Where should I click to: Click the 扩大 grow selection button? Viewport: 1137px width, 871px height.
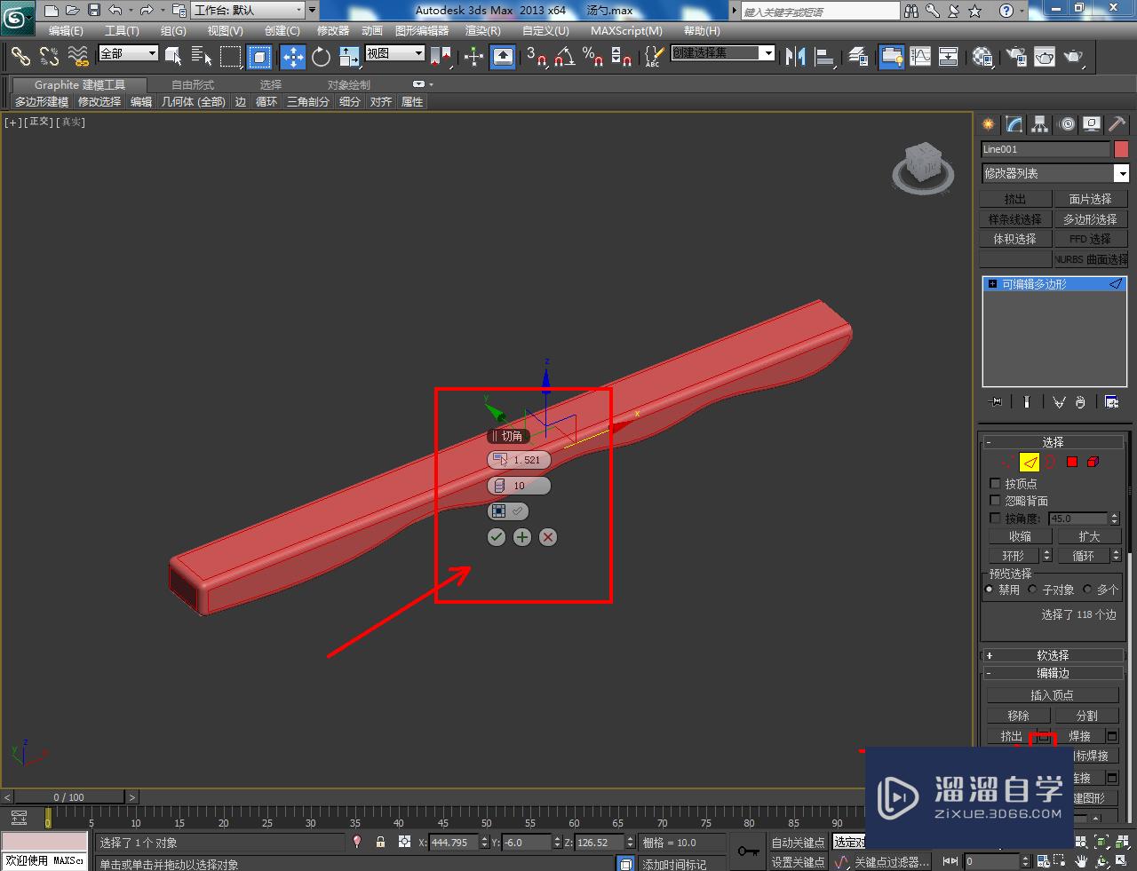pyautogui.click(x=1089, y=536)
